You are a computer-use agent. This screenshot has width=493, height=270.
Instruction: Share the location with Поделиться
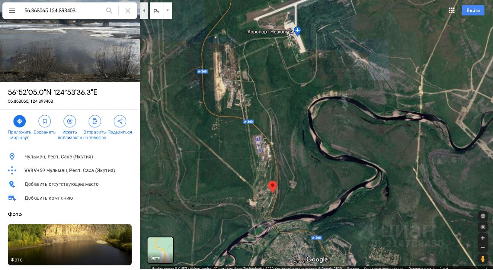click(x=120, y=121)
